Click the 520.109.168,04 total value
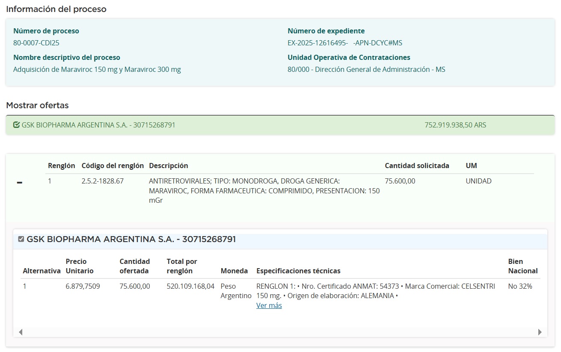 [x=190, y=286]
